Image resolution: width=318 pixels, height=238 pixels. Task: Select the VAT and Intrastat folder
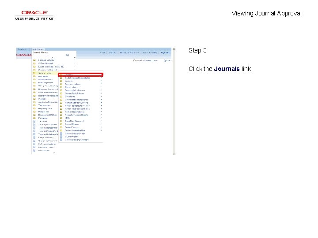point(45,63)
